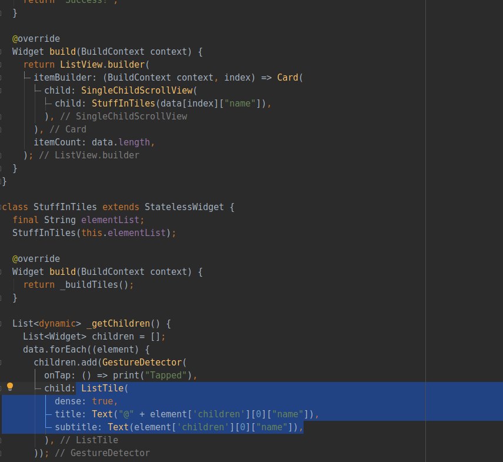Click the _buildTiles() call
Viewport: 503px width, 462px height.
94,285
